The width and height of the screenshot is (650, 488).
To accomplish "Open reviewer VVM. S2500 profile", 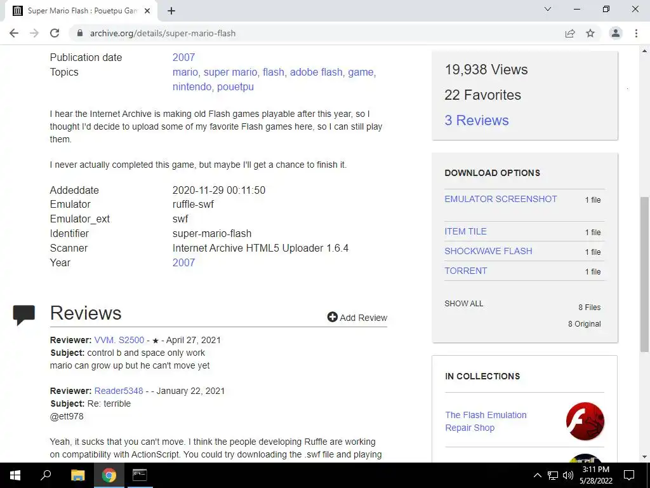I will pos(119,340).
